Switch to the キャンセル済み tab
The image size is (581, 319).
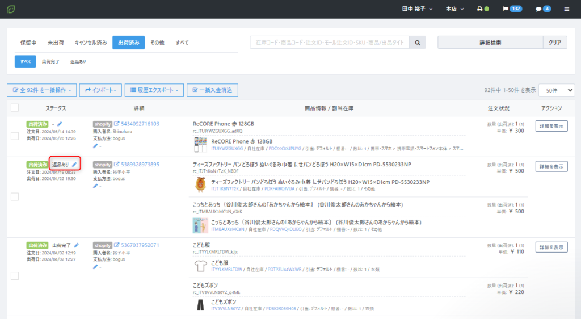point(91,43)
